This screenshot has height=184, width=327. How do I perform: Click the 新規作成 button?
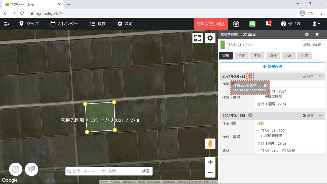(x=272, y=67)
